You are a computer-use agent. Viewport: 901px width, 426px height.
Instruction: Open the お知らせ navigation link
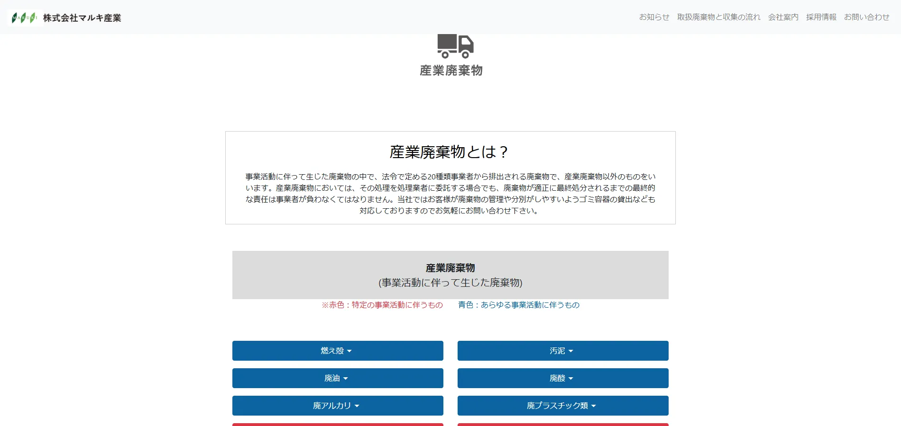coord(654,17)
